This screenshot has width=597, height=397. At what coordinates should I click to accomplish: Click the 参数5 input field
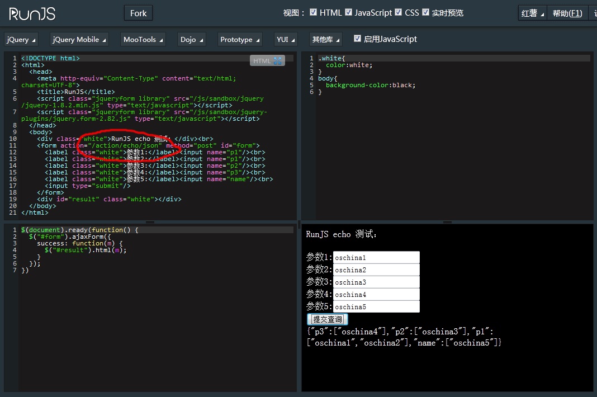376,307
